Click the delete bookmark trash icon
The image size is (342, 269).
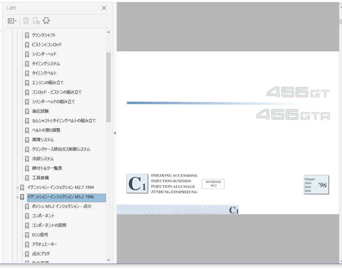pyautogui.click(x=26, y=21)
